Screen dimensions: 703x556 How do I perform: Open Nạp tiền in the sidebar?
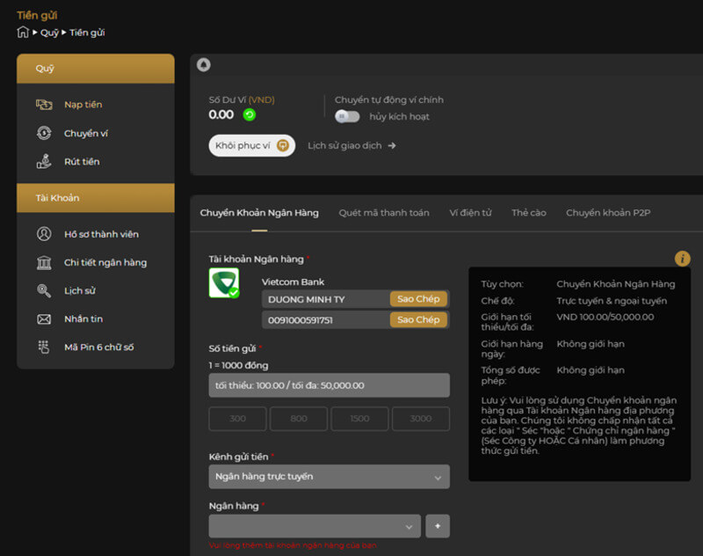pyautogui.click(x=83, y=105)
